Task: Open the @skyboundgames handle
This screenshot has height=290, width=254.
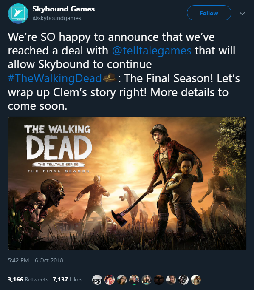Action: (x=57, y=18)
